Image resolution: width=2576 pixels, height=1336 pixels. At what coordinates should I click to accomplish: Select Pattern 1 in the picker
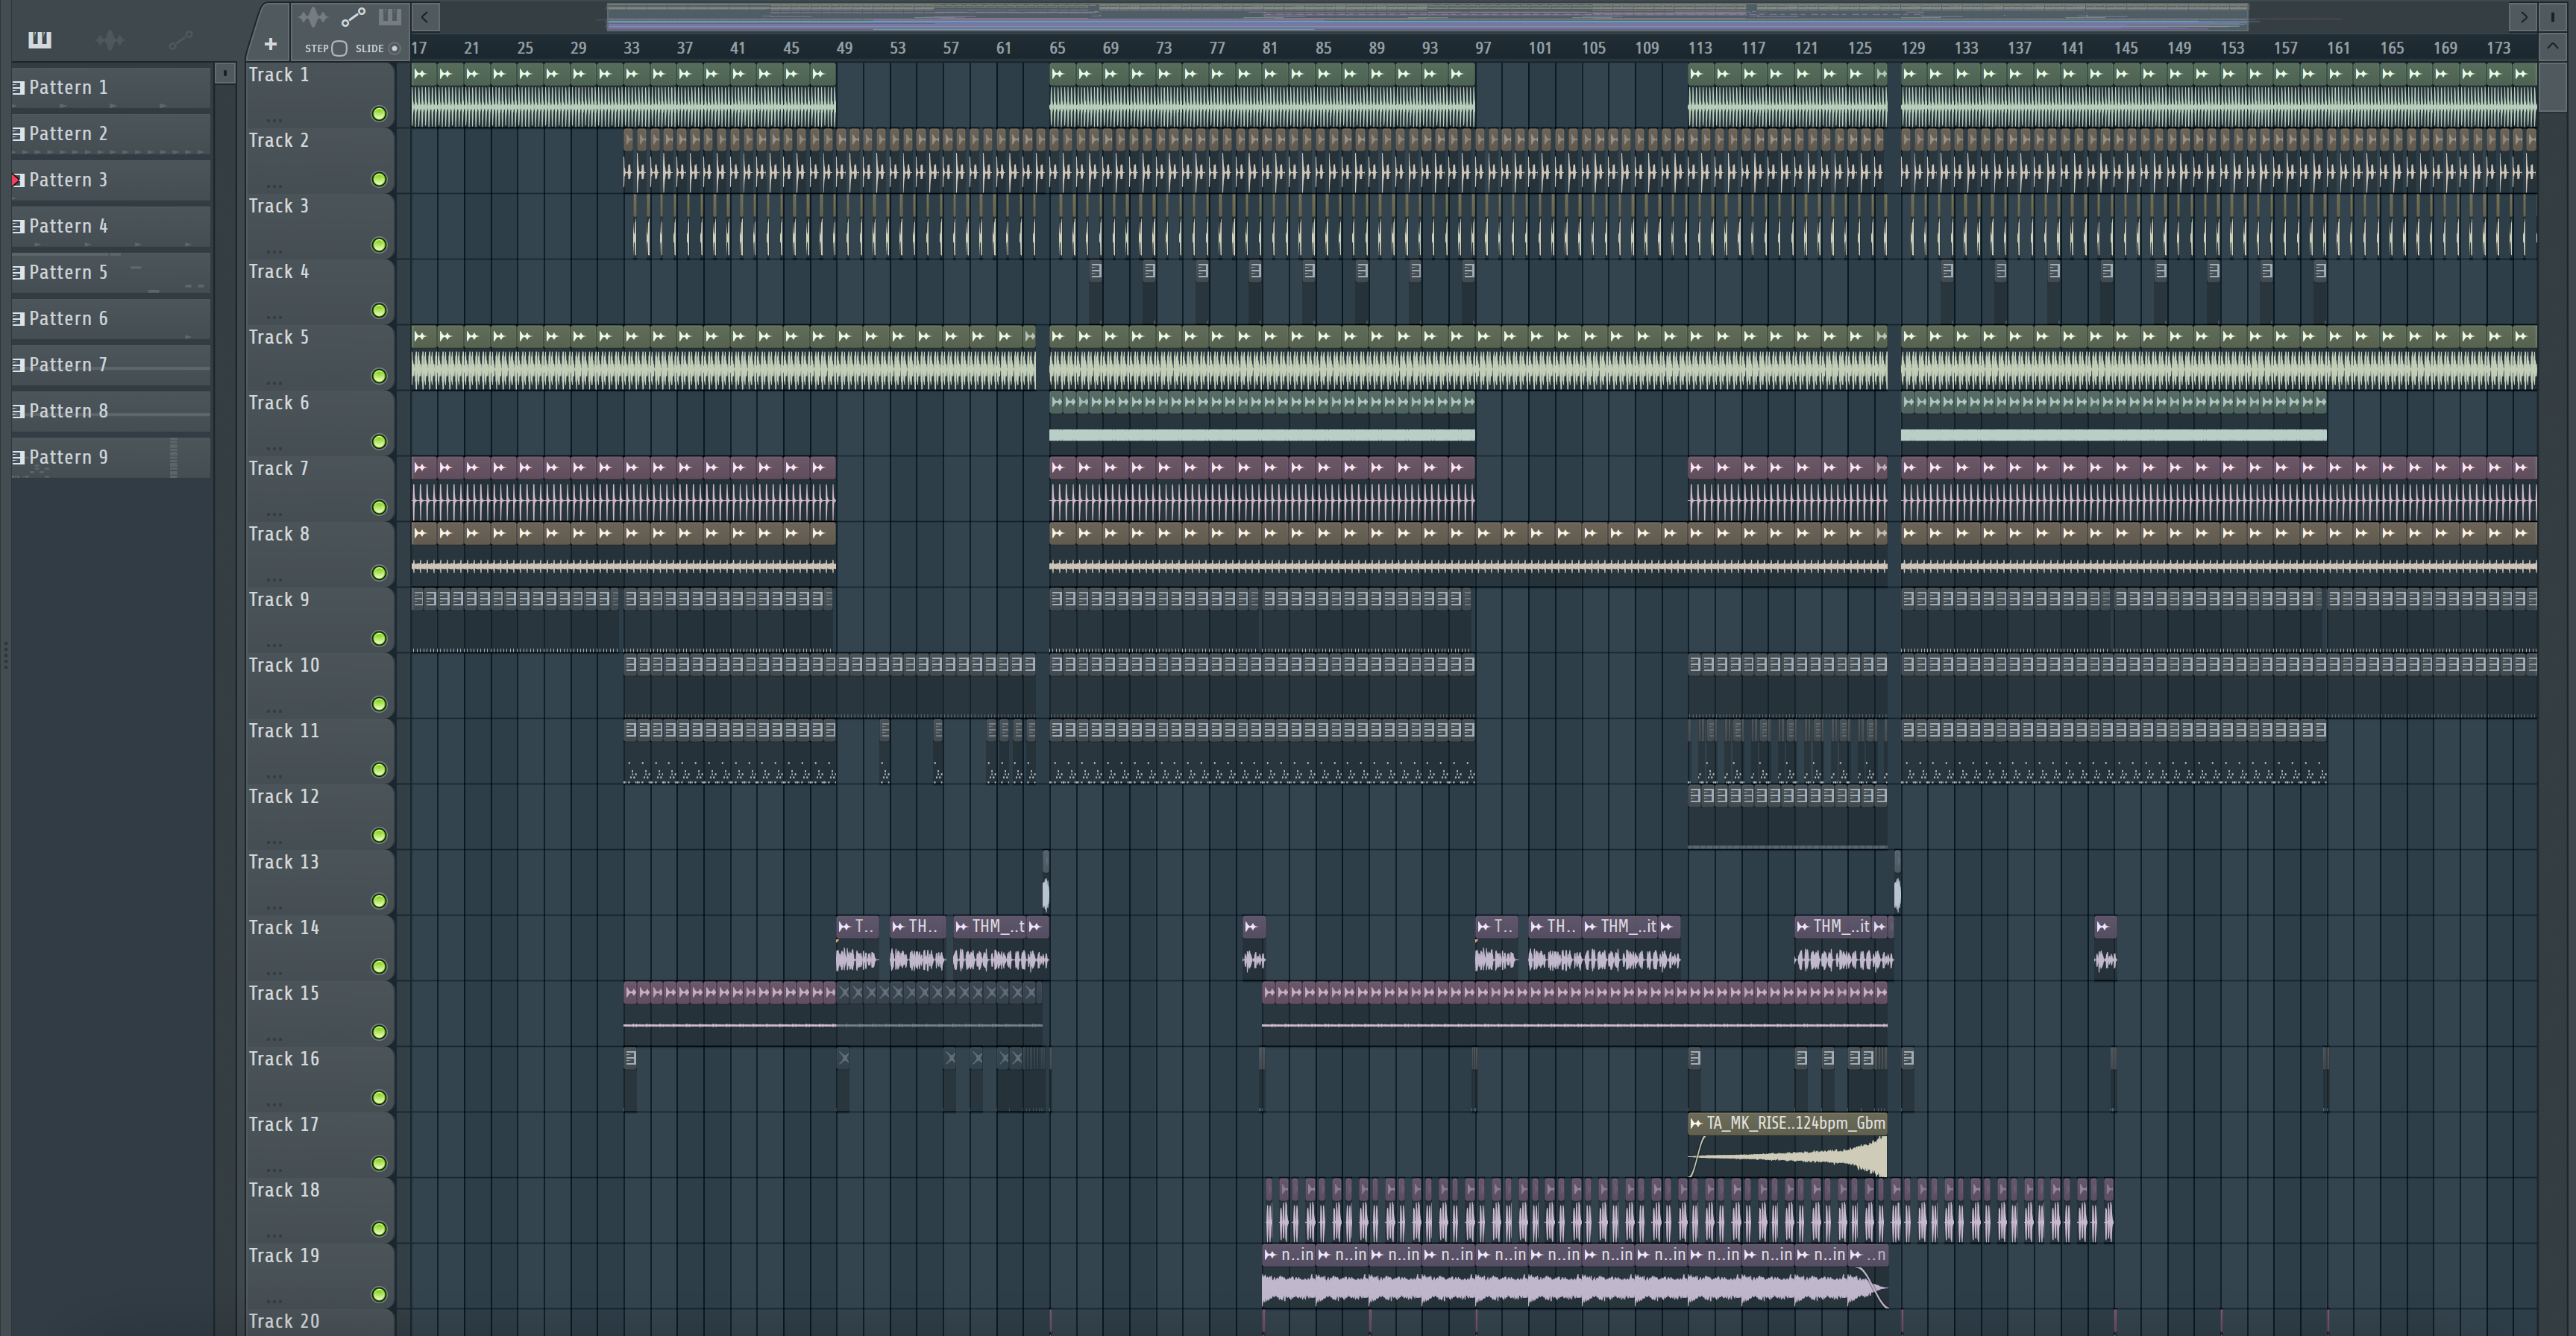[x=111, y=88]
